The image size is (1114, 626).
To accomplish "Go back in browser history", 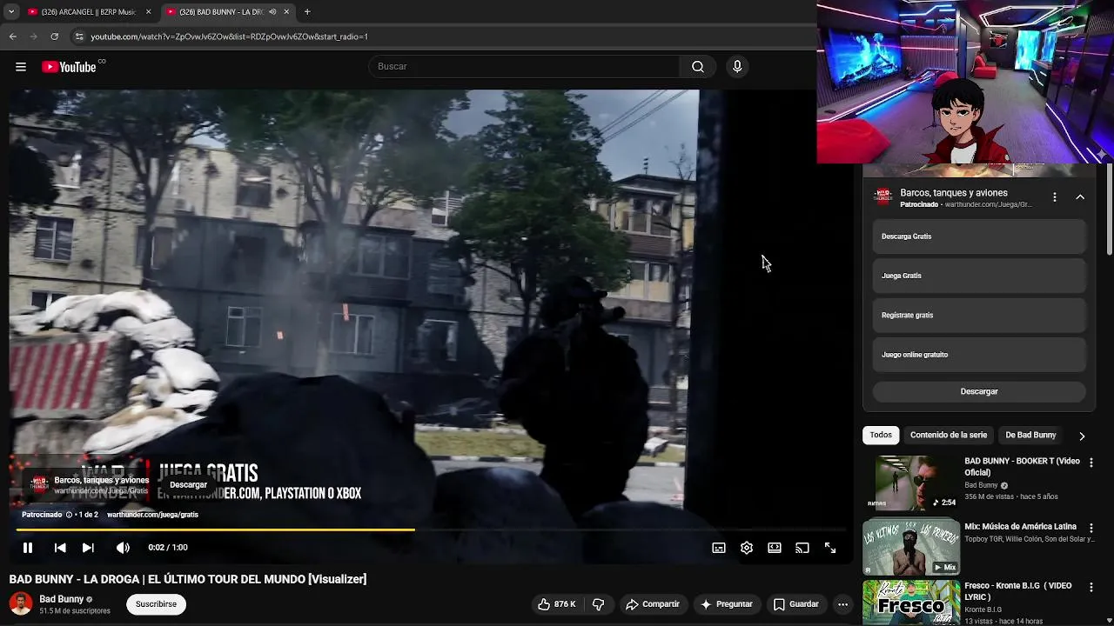I will 12,37.
